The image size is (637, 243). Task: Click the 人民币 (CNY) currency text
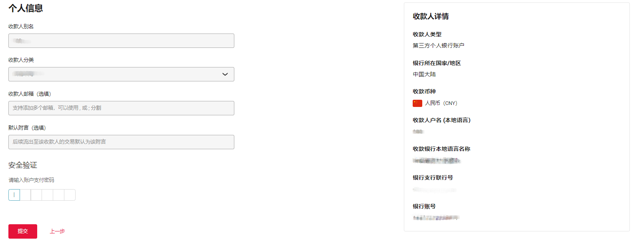point(441,103)
